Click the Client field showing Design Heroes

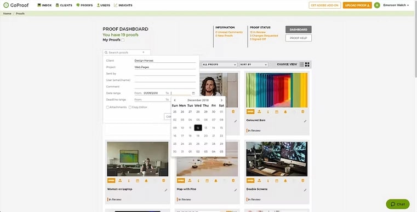pos(165,61)
